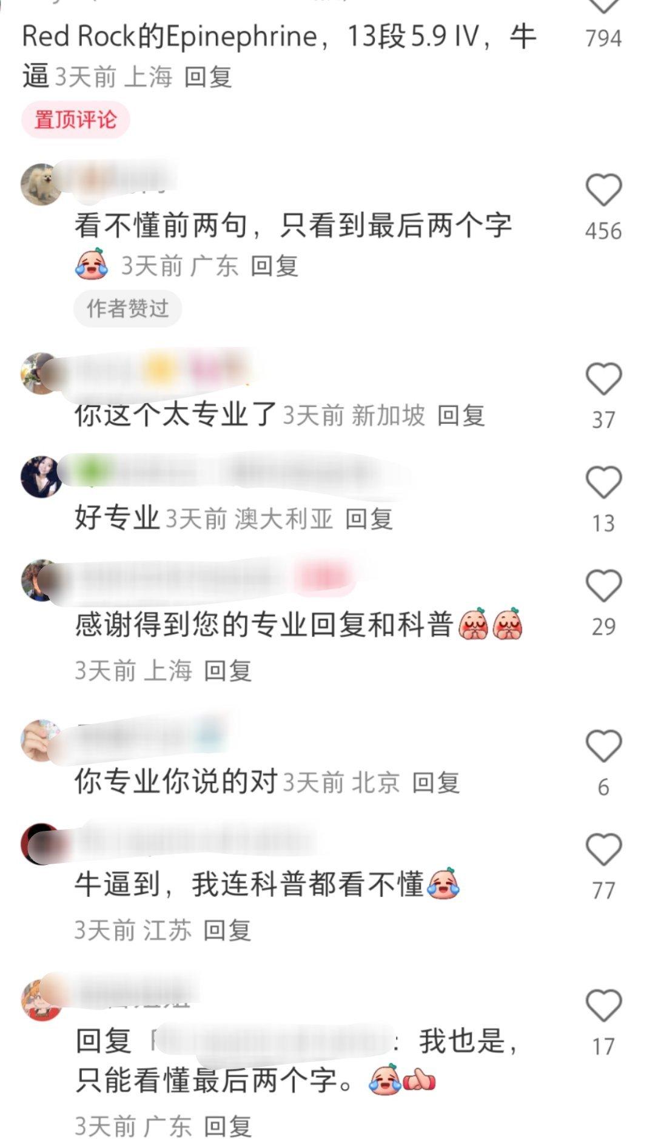655x1139 pixels.
Task: Open the cartoon red avatar profile
Action: (x=41, y=1000)
